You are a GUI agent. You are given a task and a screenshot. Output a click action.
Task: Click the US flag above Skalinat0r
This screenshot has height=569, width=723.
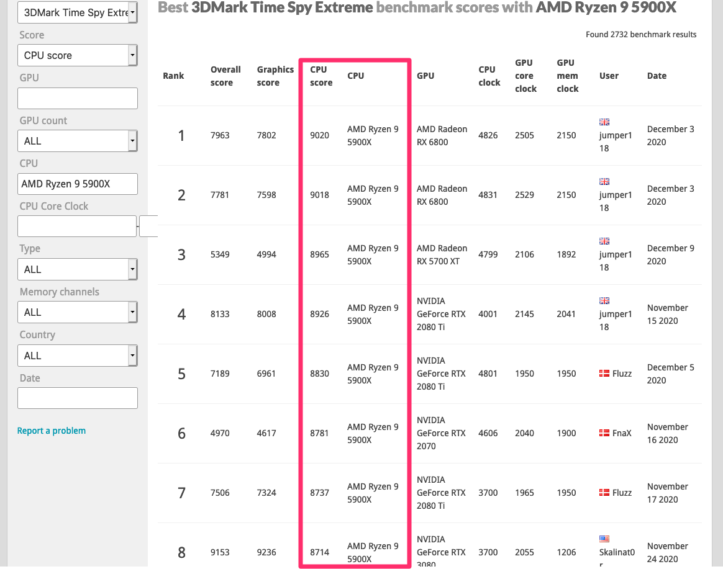(604, 539)
